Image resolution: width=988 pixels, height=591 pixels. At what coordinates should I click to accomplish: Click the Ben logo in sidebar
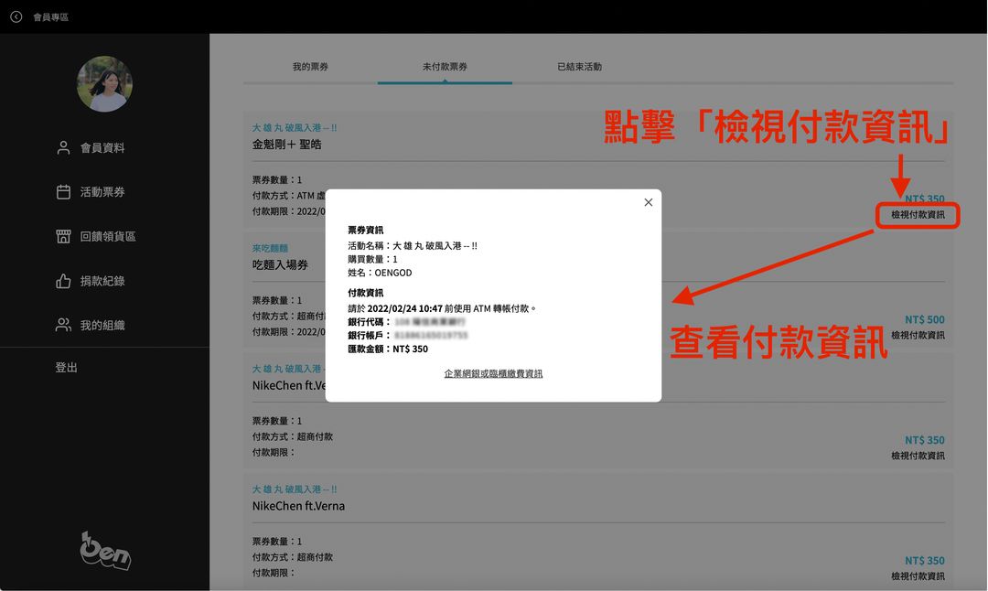[x=105, y=550]
